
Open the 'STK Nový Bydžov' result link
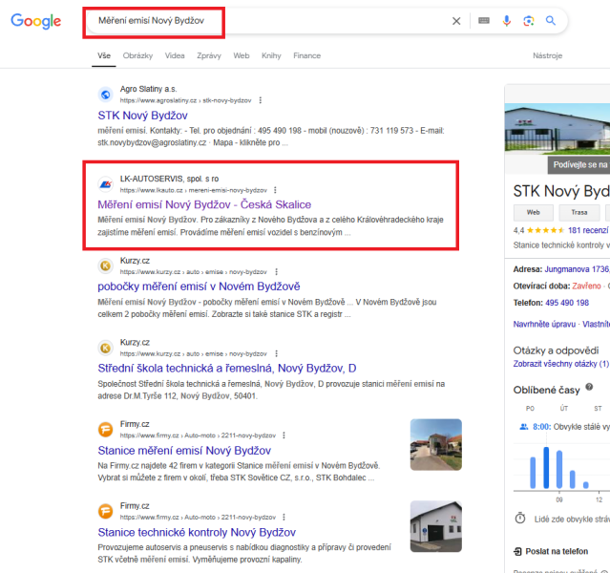143,116
